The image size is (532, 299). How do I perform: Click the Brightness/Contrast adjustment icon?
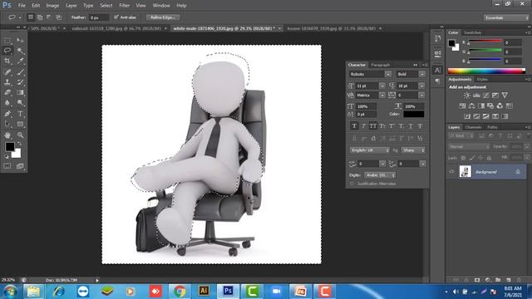467,96
